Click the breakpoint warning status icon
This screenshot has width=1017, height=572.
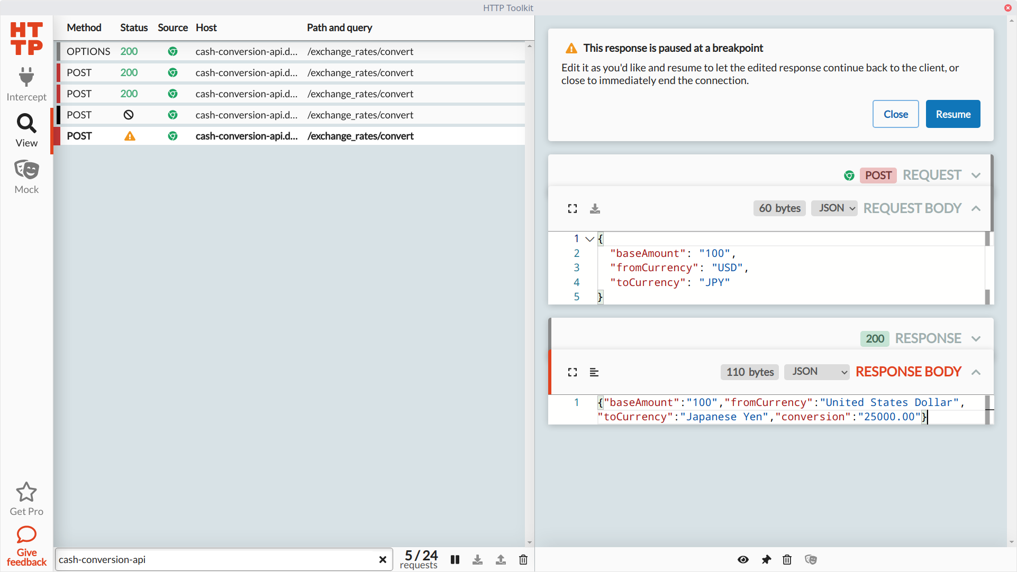click(x=130, y=136)
